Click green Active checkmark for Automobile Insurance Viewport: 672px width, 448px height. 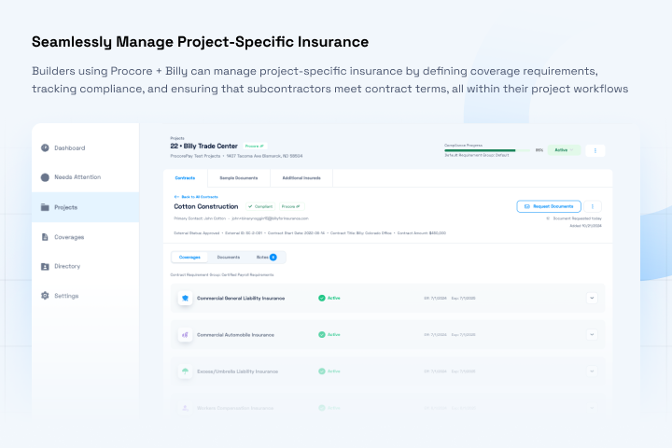322,335
